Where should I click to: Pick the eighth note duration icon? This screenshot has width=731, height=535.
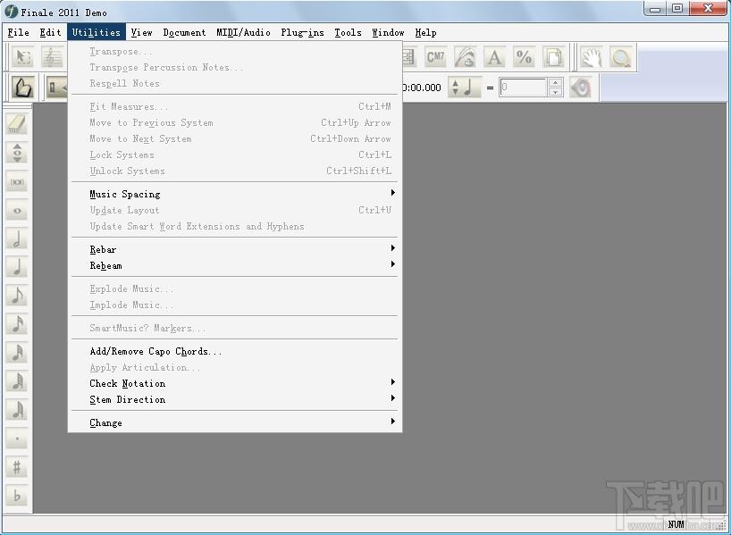pyautogui.click(x=17, y=296)
